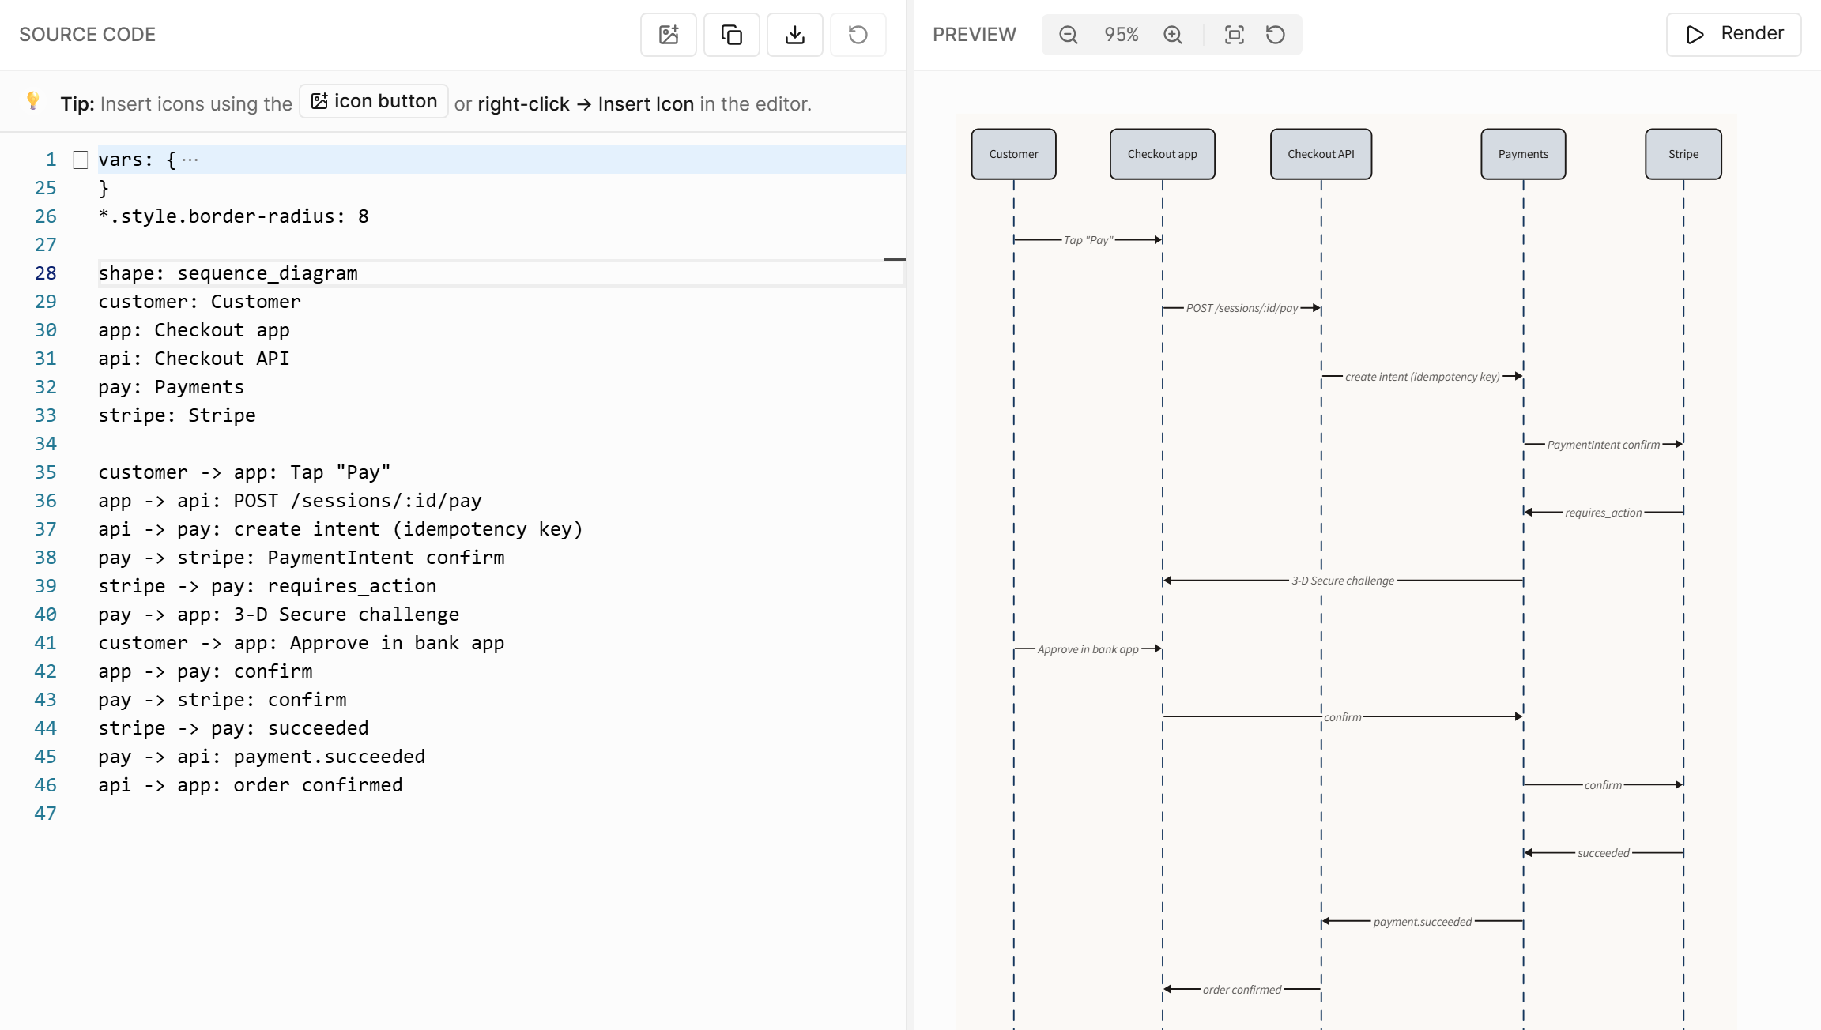Click the 'requires_action' diagram label
This screenshot has height=1030, width=1821.
point(1603,513)
